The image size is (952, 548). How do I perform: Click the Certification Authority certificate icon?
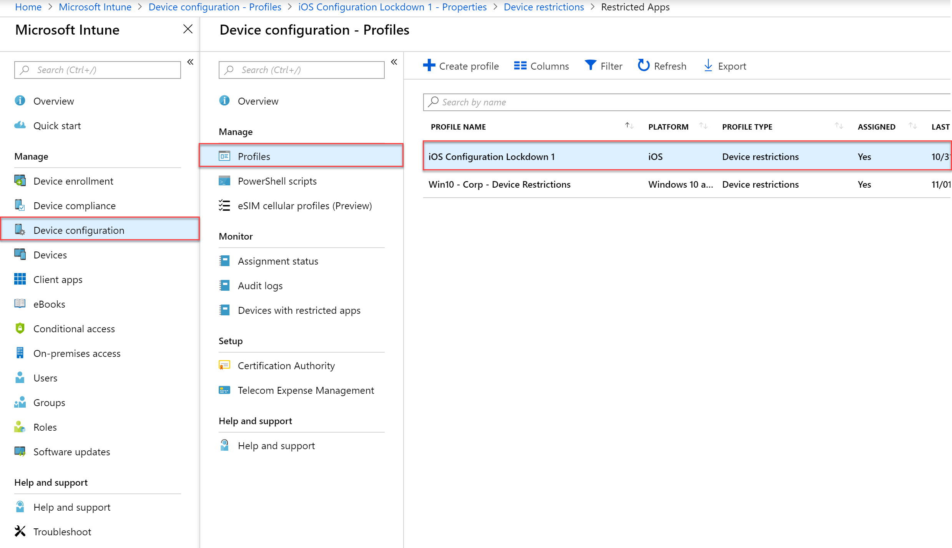pos(224,365)
